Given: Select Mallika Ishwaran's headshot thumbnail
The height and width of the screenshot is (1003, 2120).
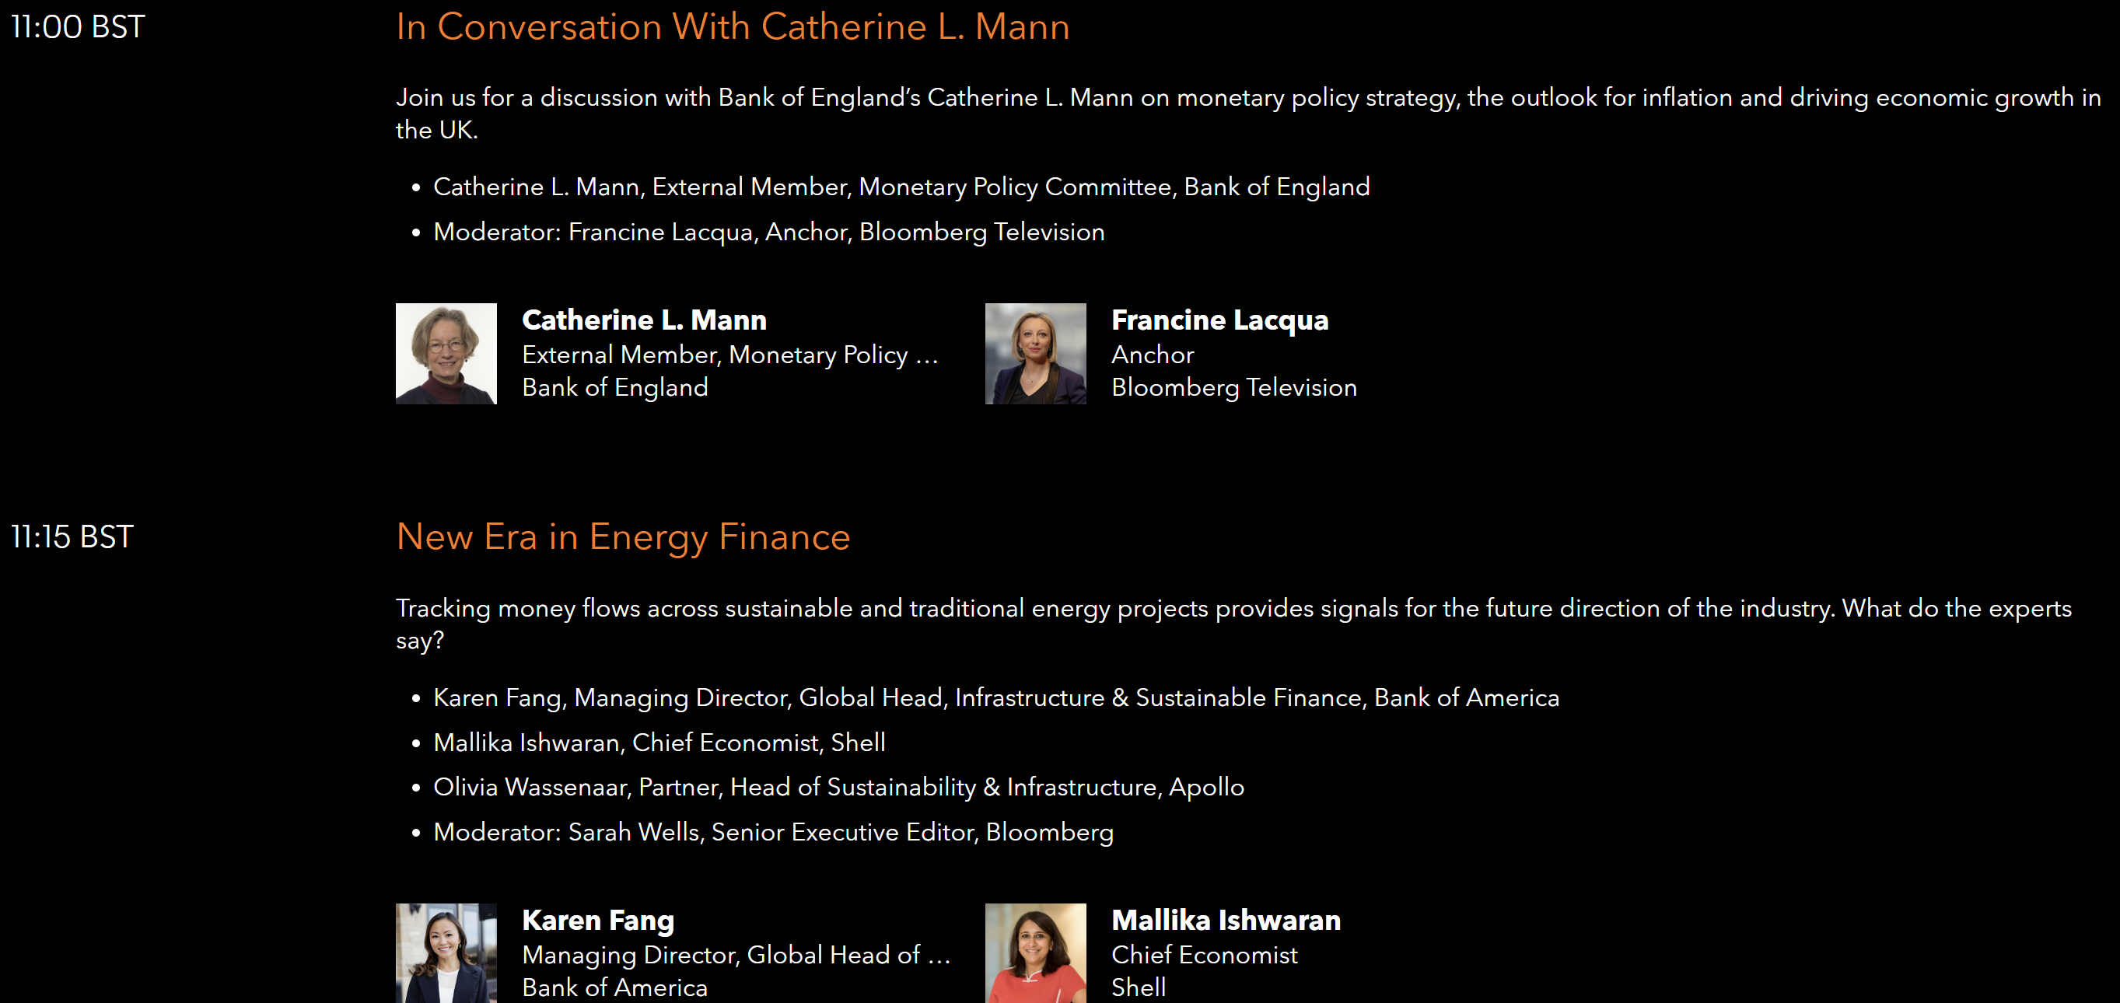Looking at the screenshot, I should point(1034,952).
